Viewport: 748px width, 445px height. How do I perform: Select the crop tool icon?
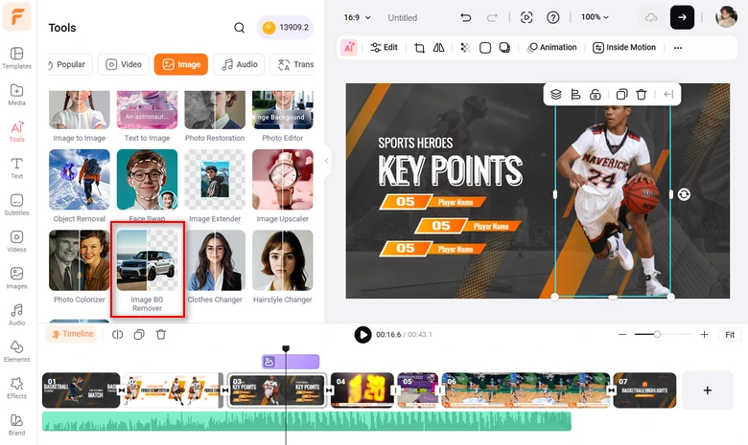click(419, 47)
